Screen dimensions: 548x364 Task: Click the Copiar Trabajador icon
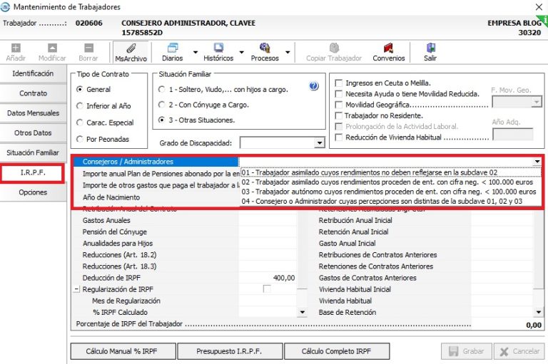click(x=334, y=48)
